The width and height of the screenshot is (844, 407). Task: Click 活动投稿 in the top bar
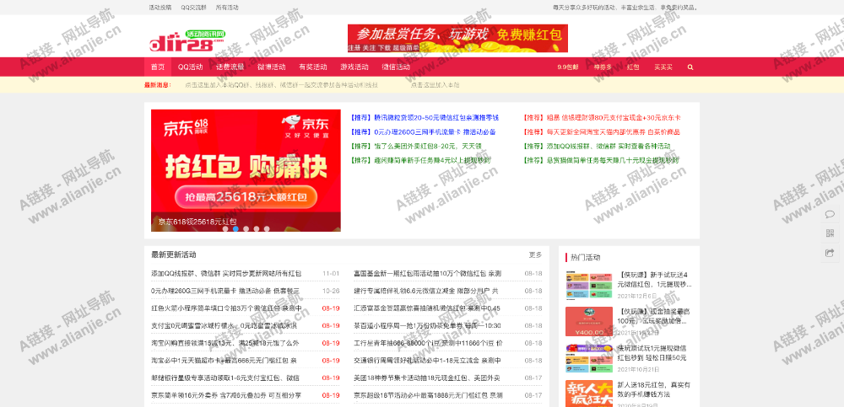click(x=160, y=7)
